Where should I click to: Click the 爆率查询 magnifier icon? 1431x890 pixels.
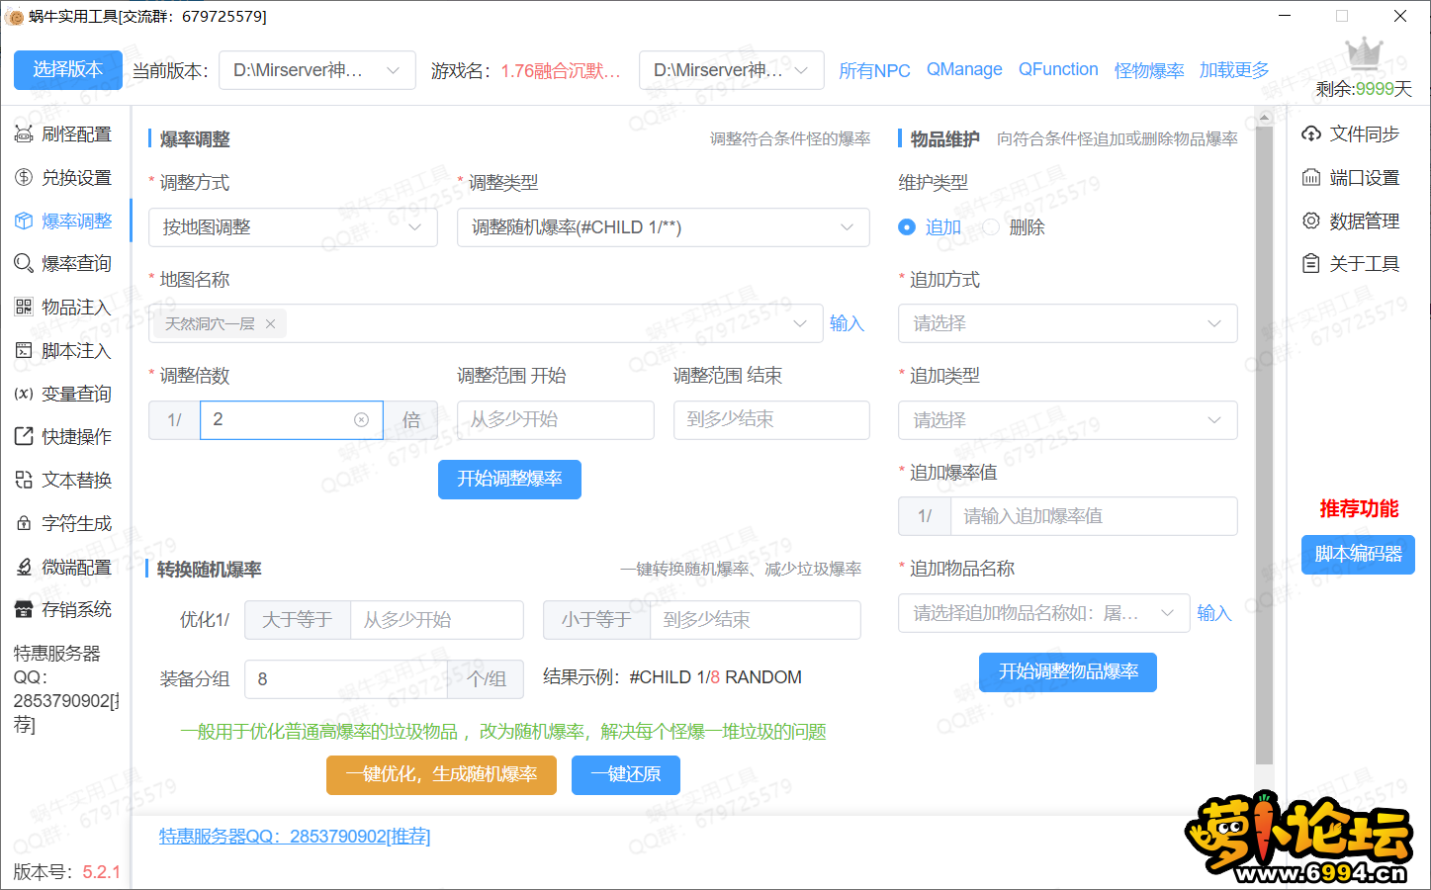[x=24, y=263]
